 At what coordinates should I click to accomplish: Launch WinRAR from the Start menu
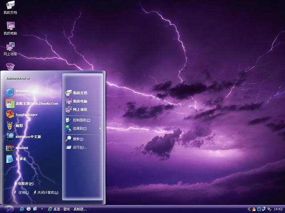(17, 148)
